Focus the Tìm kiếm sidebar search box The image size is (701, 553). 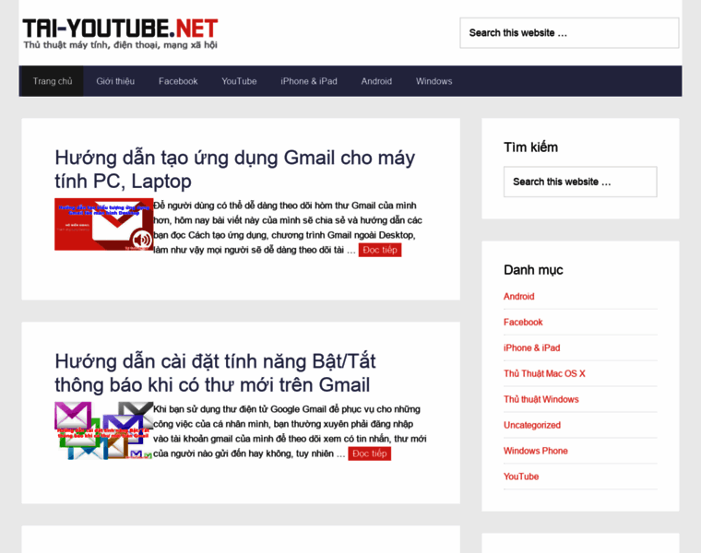(x=580, y=182)
